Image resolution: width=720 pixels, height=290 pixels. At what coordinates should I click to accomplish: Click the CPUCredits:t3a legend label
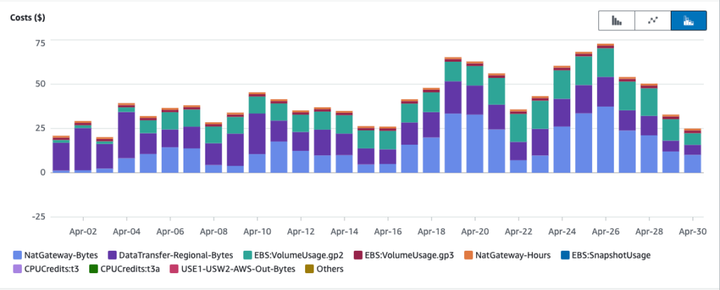pos(131,268)
